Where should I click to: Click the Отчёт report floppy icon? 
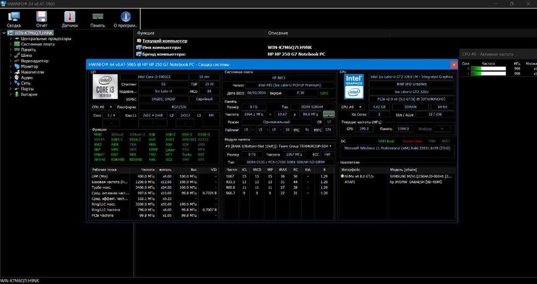coord(41,19)
